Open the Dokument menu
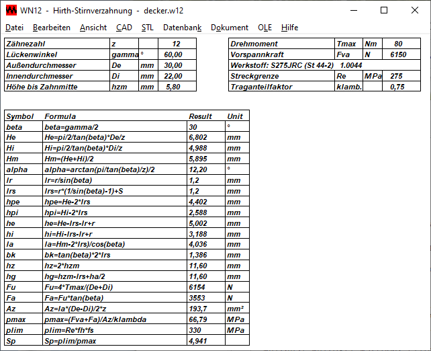Viewport: 431px width, 351px height. tap(230, 28)
